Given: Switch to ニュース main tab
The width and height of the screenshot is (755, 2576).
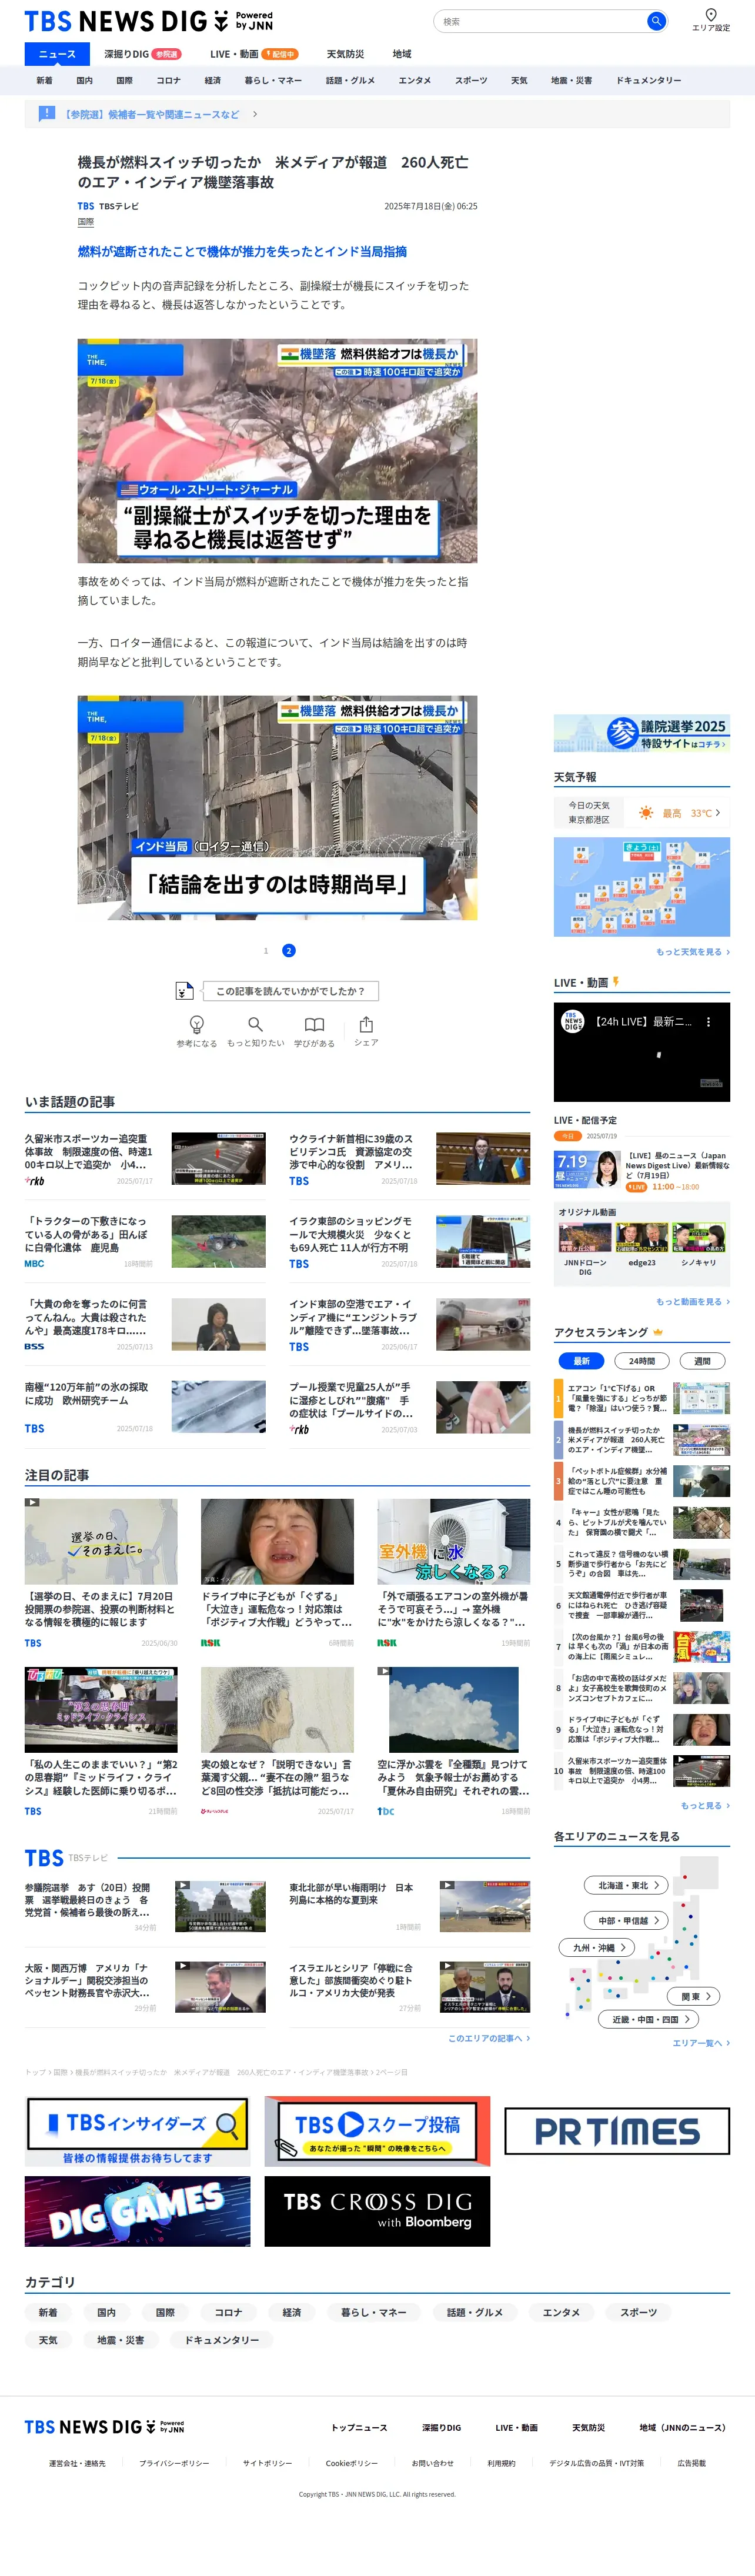Looking at the screenshot, I should 57,54.
